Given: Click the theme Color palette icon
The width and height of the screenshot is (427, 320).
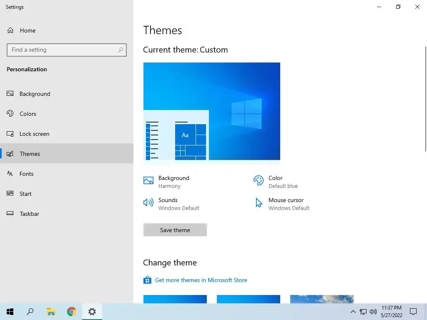Looking at the screenshot, I should point(259,180).
